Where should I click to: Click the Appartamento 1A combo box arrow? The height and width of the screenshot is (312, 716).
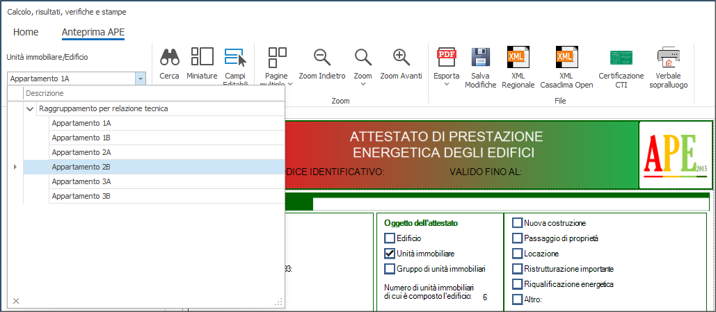coord(140,79)
